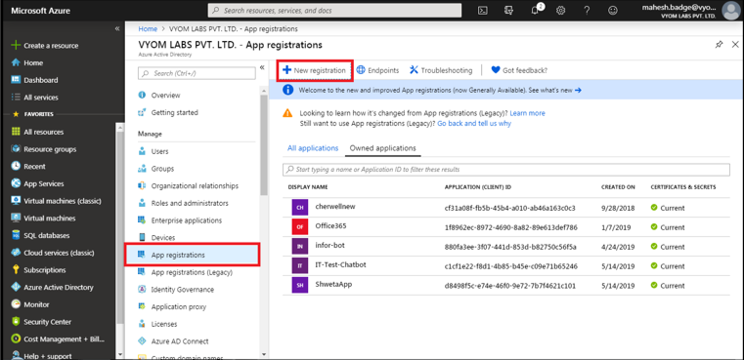This screenshot has width=744, height=360.
Task: Select the Office365 application name
Action: [330, 226]
